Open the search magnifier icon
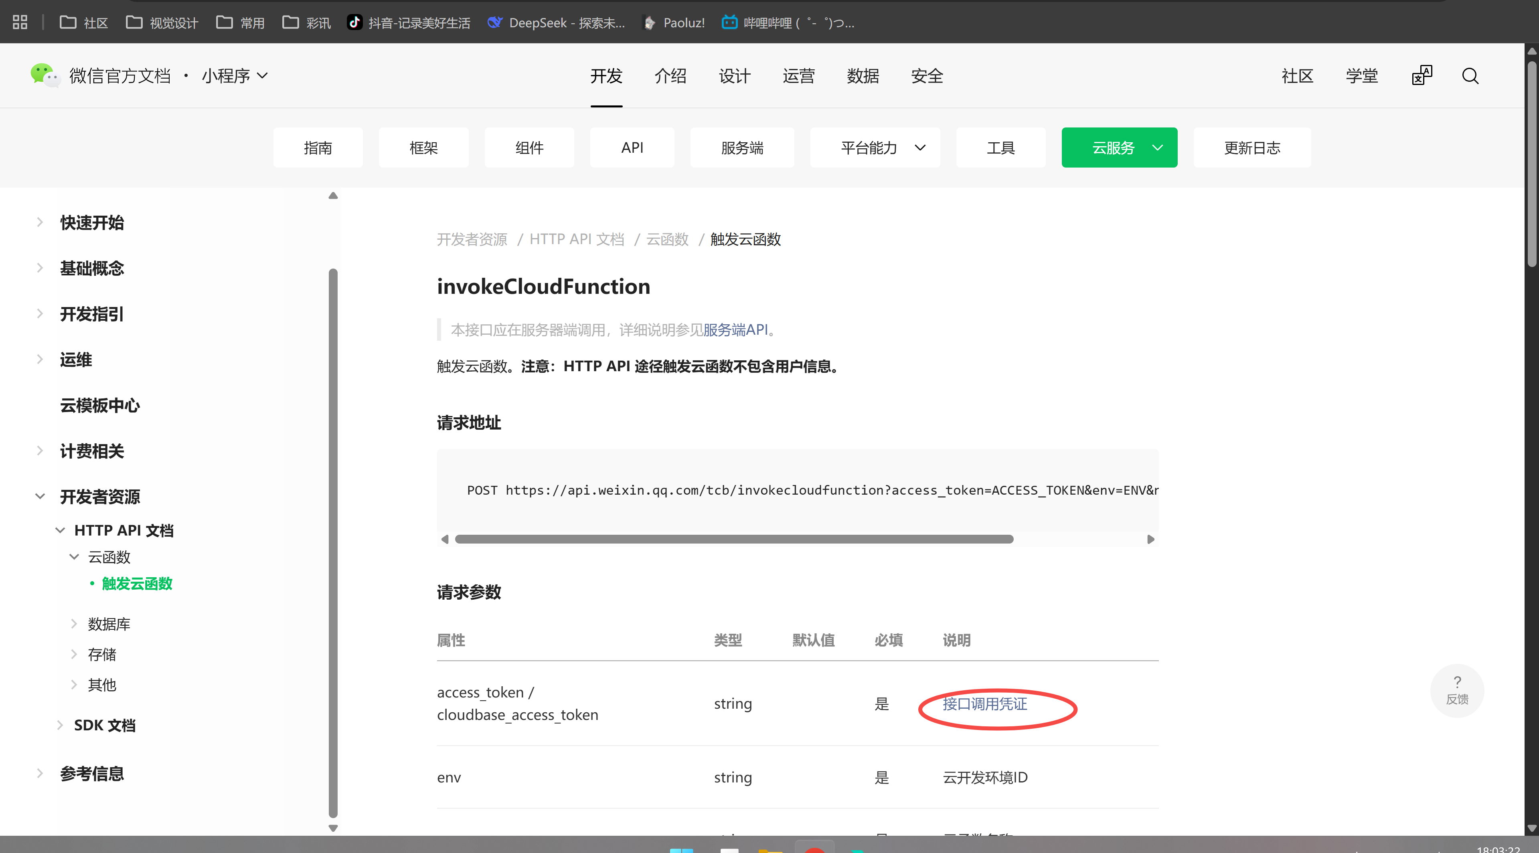1539x853 pixels. point(1470,76)
